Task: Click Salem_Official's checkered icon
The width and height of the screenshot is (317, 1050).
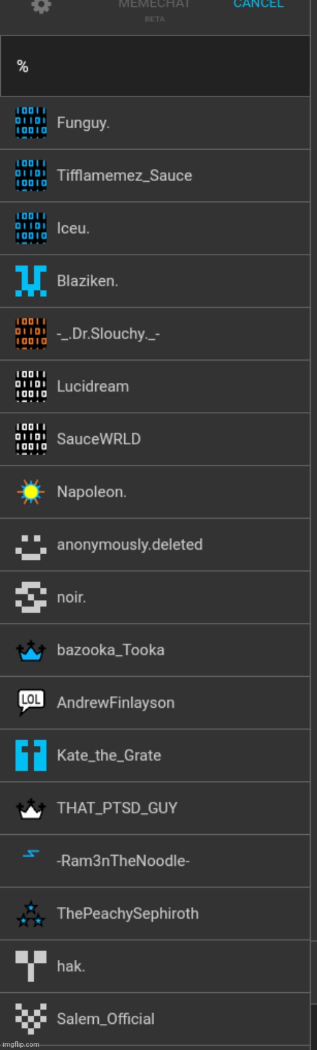Action: coord(31,1018)
